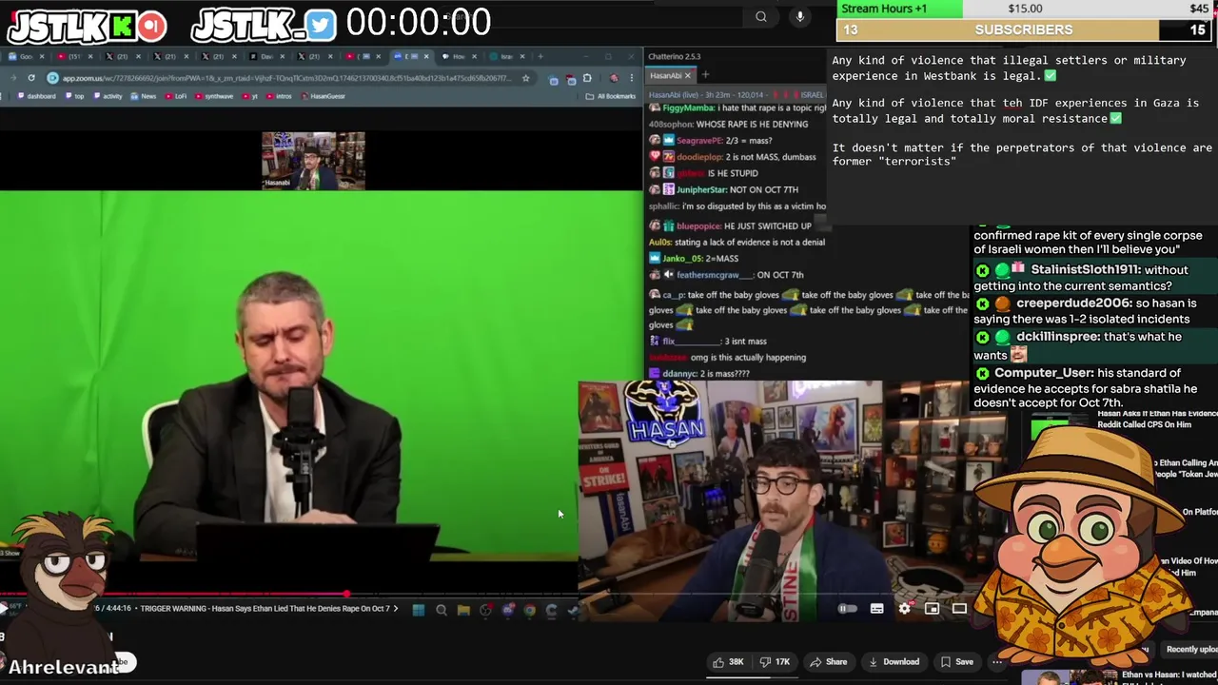Open the intros bookmark
The height and width of the screenshot is (685, 1218).
[x=280, y=96]
